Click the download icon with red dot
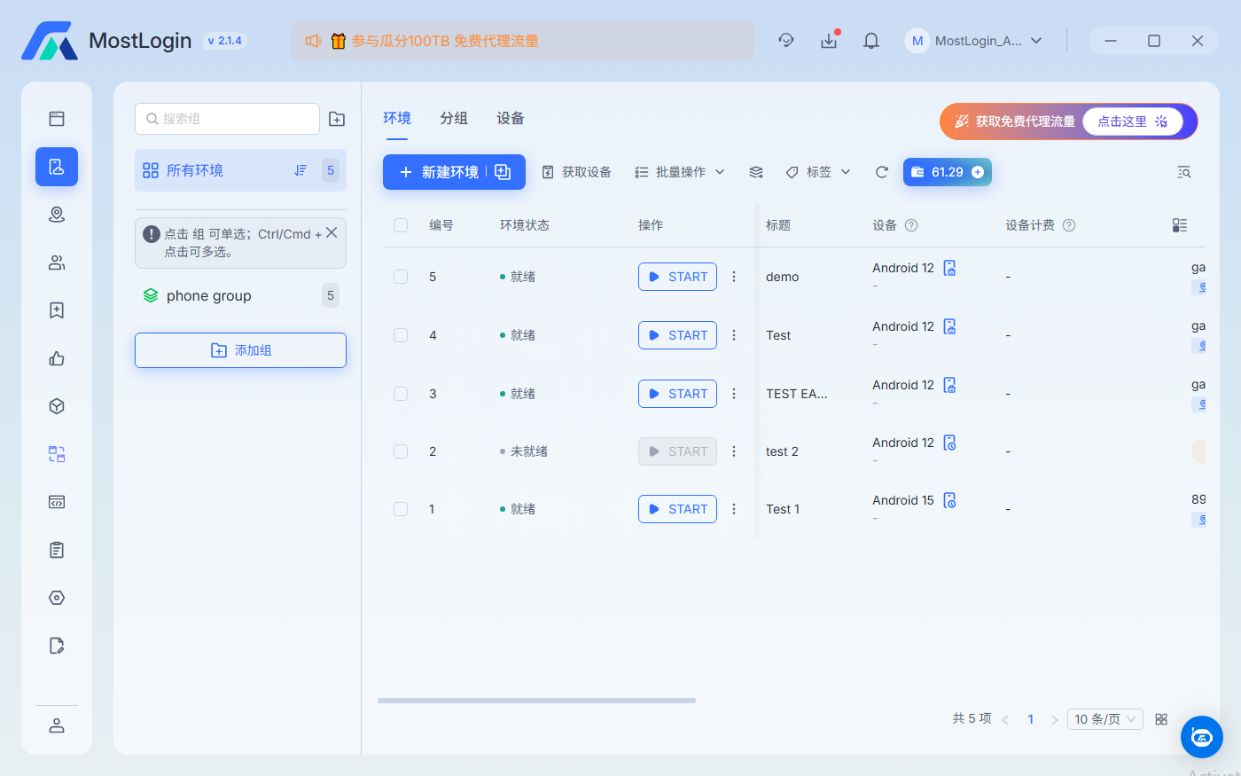Viewport: 1241px width, 776px height. coord(829,41)
